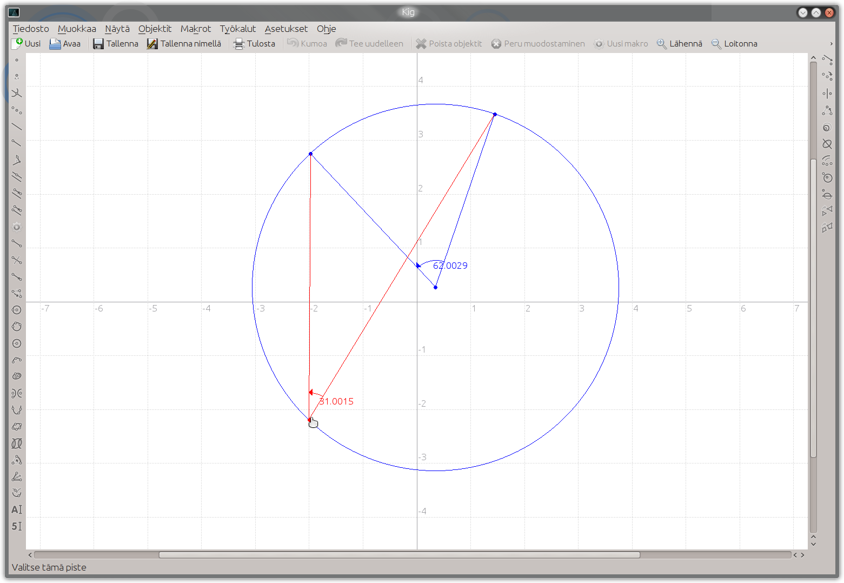Open the Muokkaa menu
The width and height of the screenshot is (844, 583).
point(77,29)
